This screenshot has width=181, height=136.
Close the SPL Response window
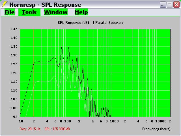click(176, 5)
